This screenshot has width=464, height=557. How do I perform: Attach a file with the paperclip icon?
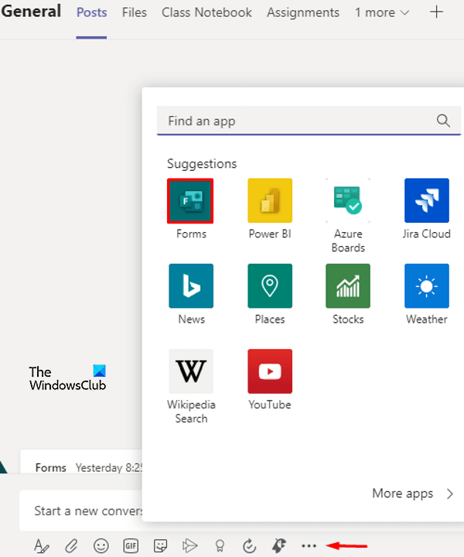point(71,545)
